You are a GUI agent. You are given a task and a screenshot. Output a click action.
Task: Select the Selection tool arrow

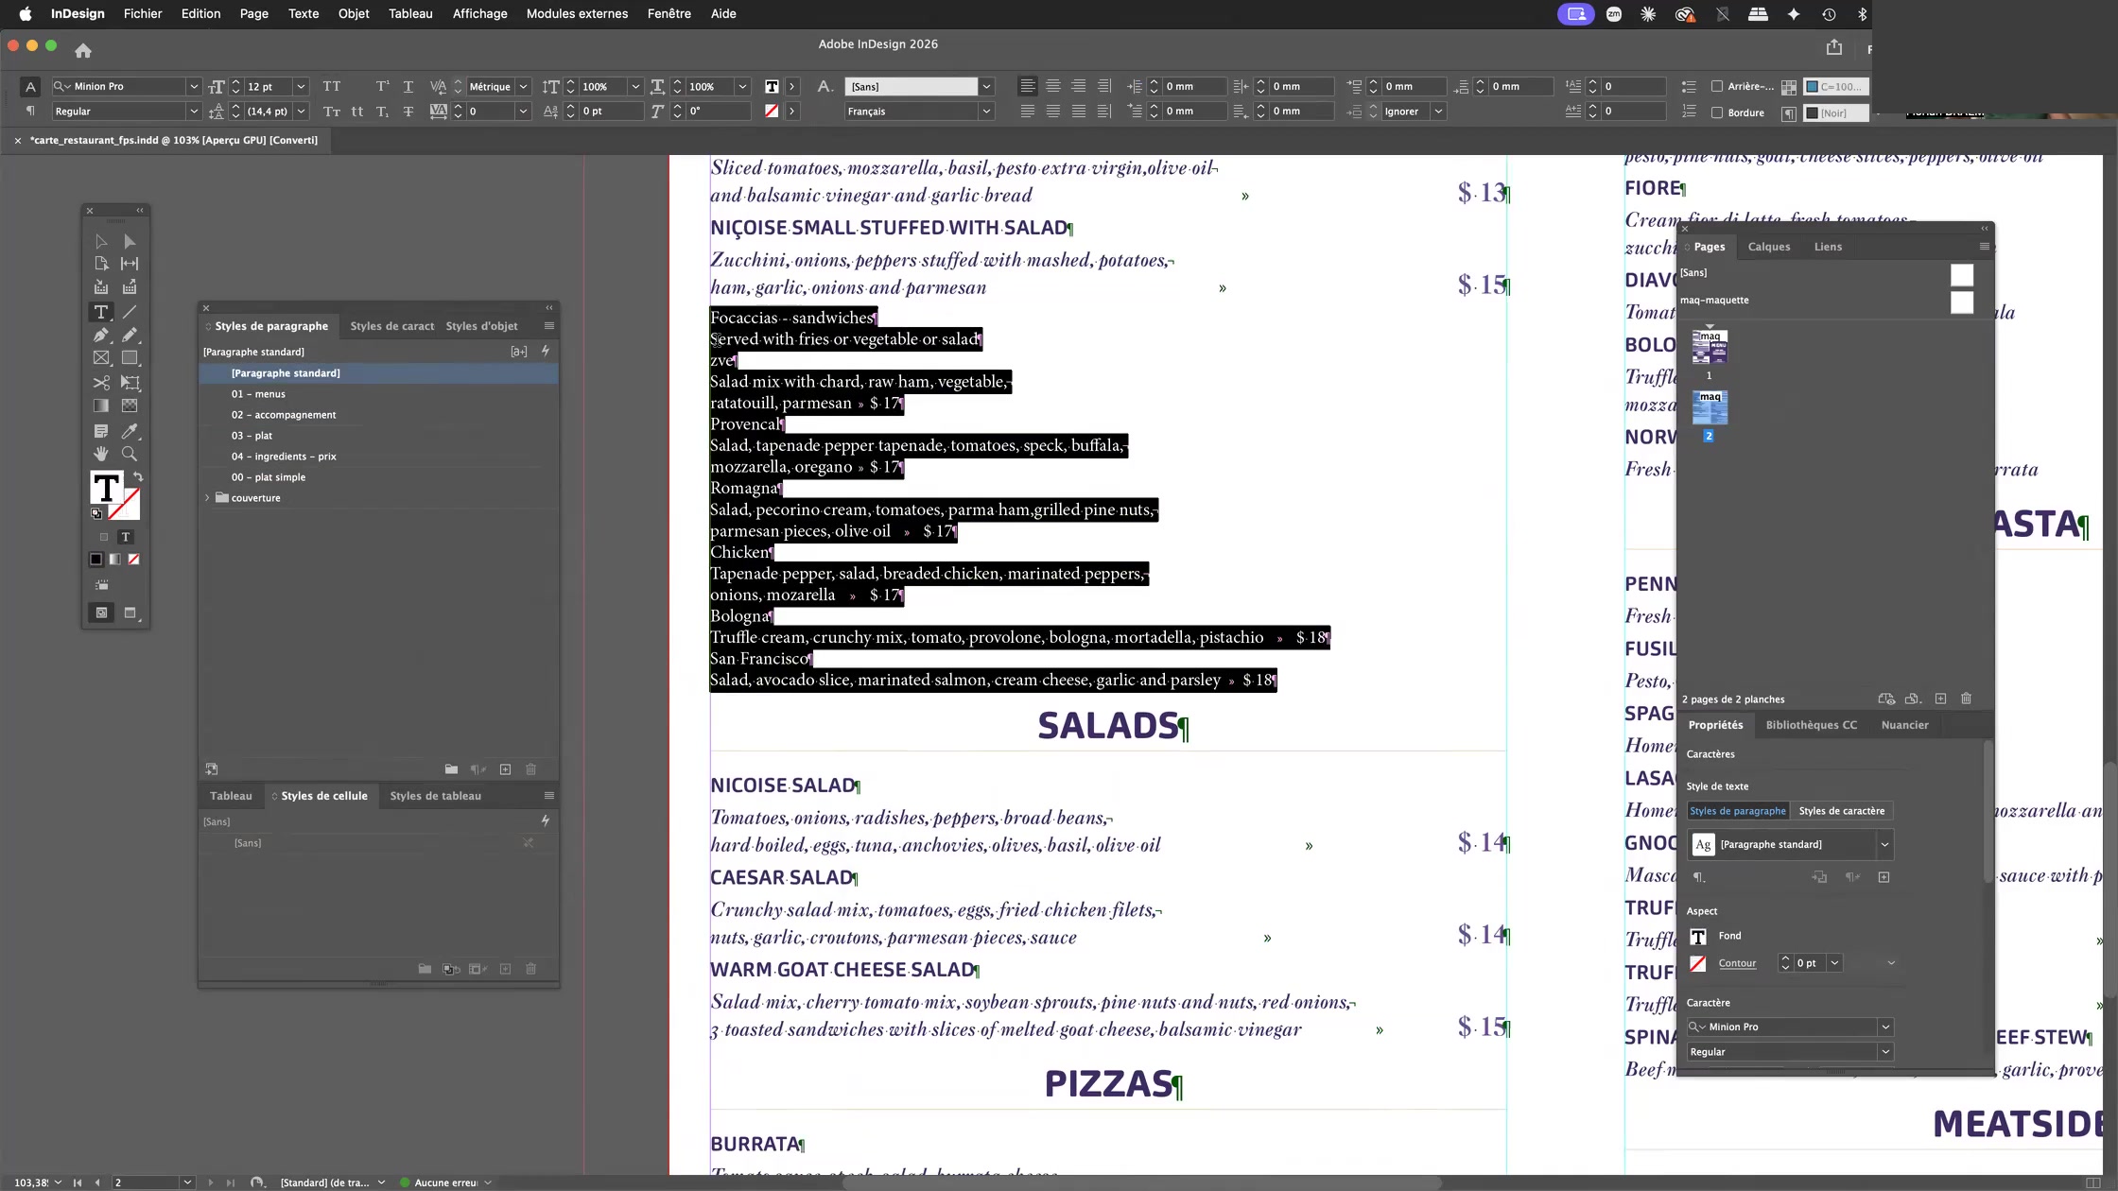tap(101, 242)
